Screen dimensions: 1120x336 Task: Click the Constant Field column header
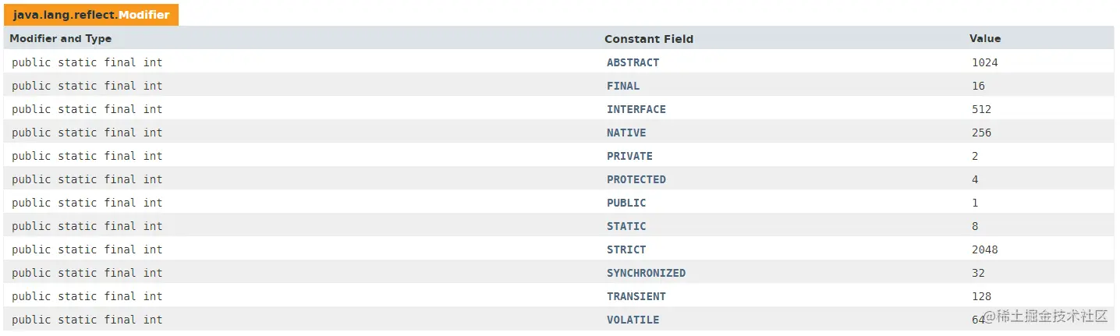click(649, 38)
